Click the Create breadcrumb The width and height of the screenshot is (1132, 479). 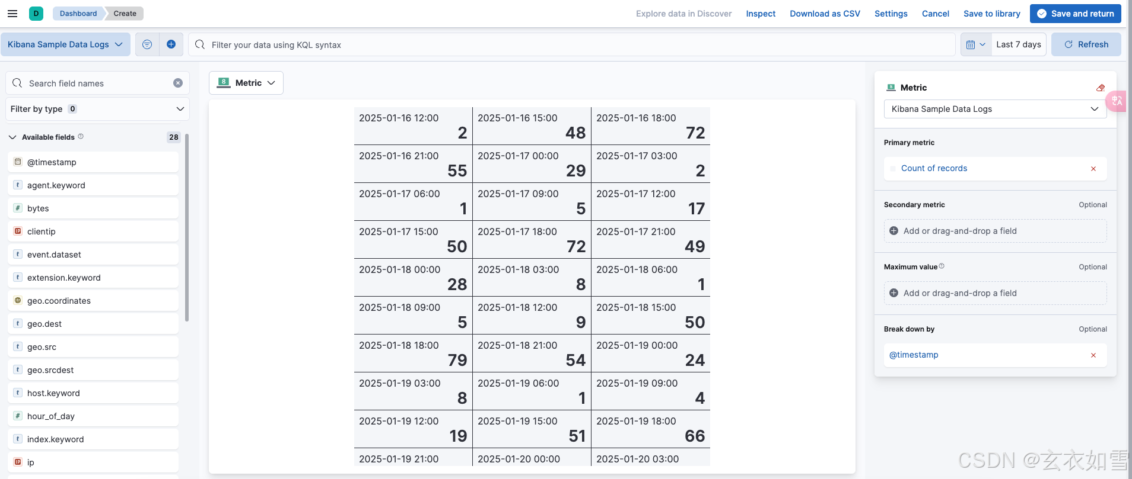(x=125, y=14)
